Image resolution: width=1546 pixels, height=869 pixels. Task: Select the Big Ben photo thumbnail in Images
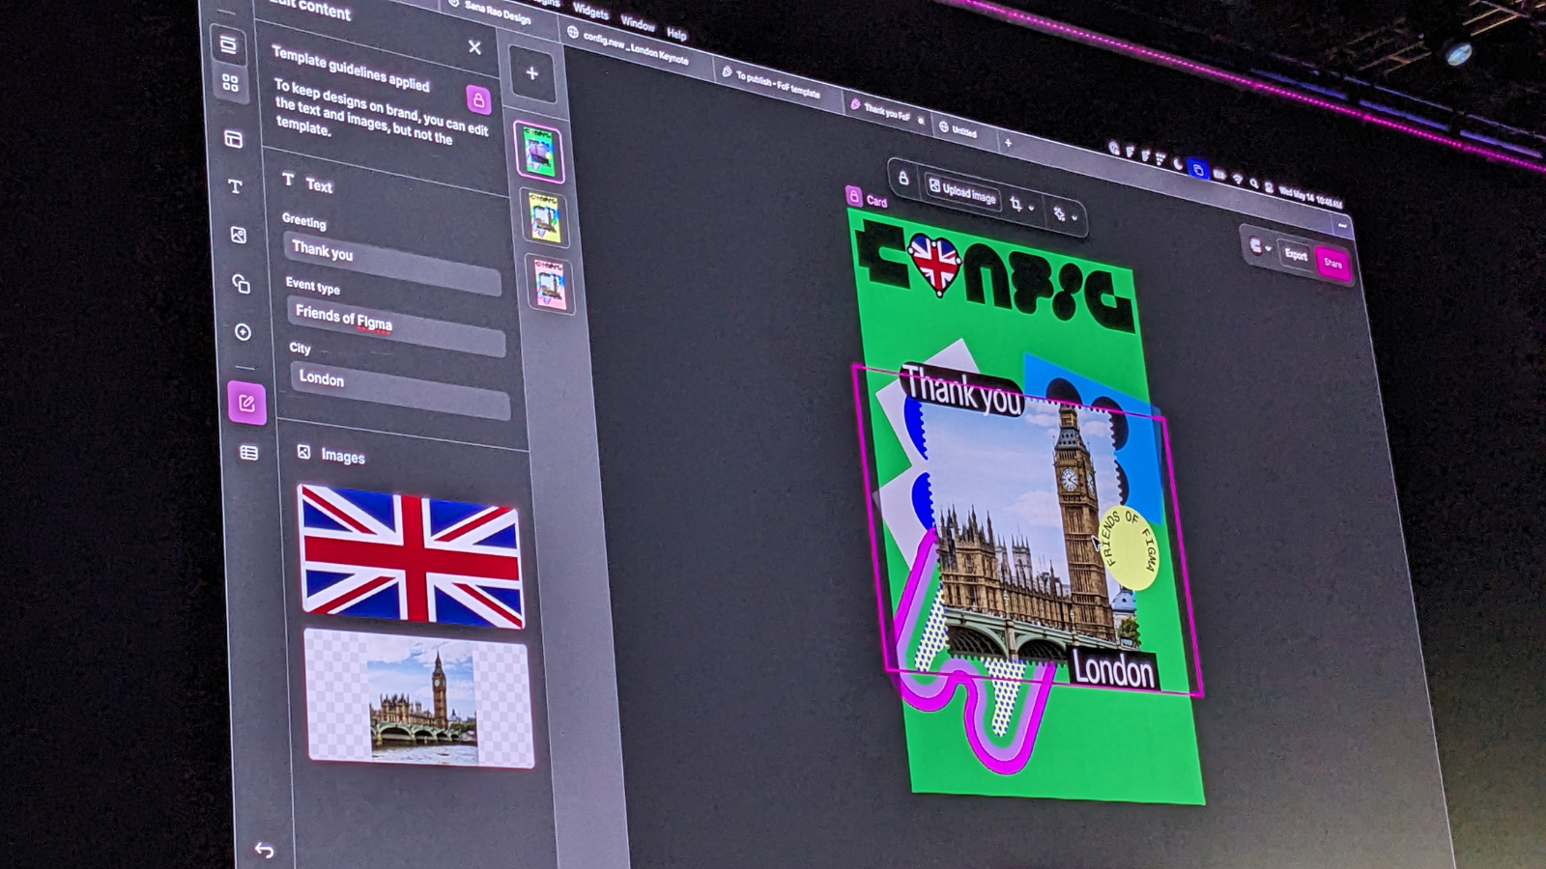[419, 698]
